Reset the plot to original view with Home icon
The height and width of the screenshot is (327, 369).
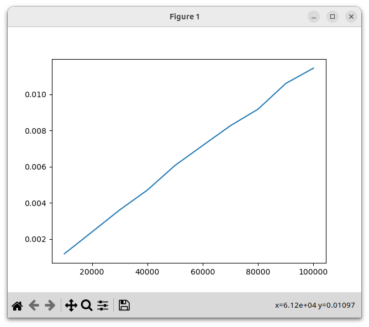(17, 305)
